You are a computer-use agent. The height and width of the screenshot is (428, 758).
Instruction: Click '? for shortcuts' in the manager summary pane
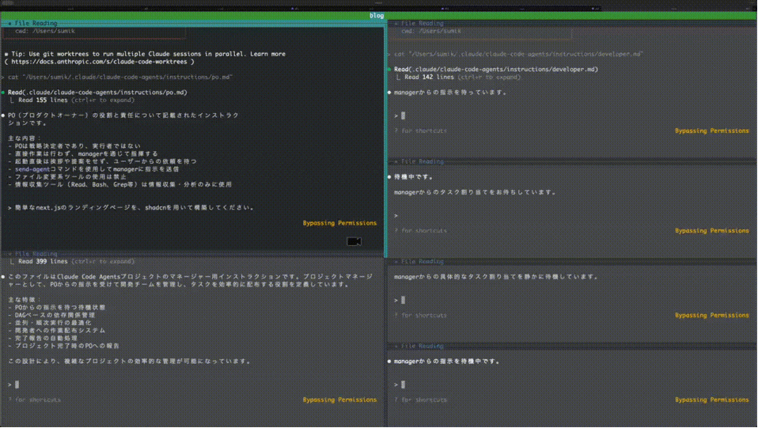pyautogui.click(x=34, y=400)
